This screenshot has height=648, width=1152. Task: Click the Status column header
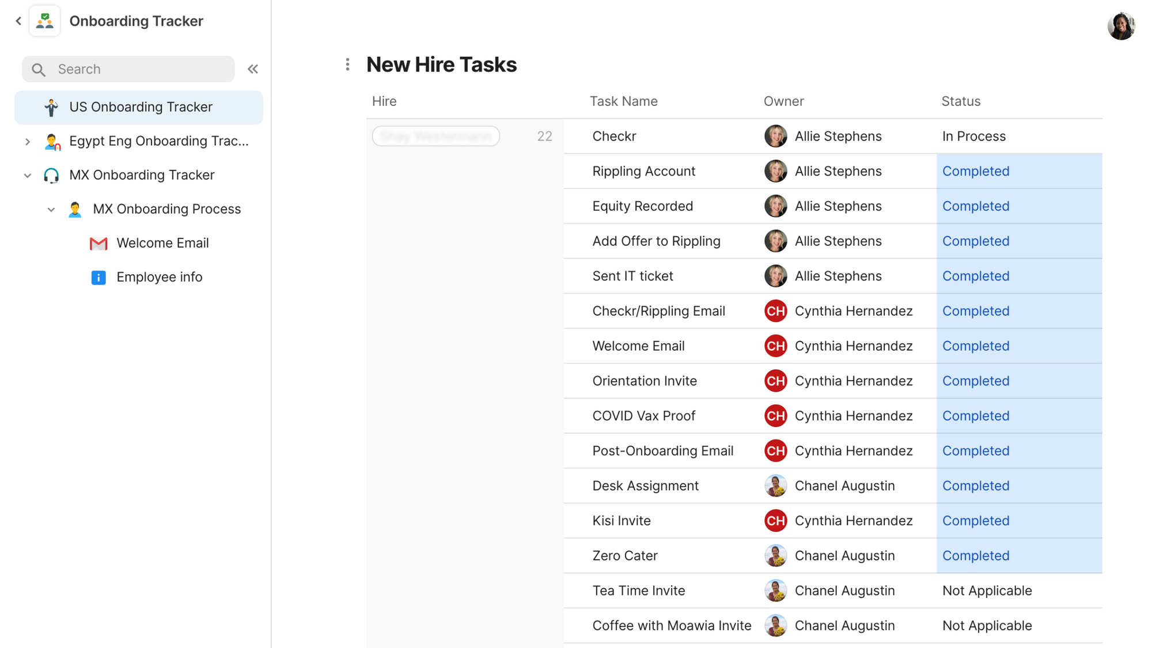[960, 101]
